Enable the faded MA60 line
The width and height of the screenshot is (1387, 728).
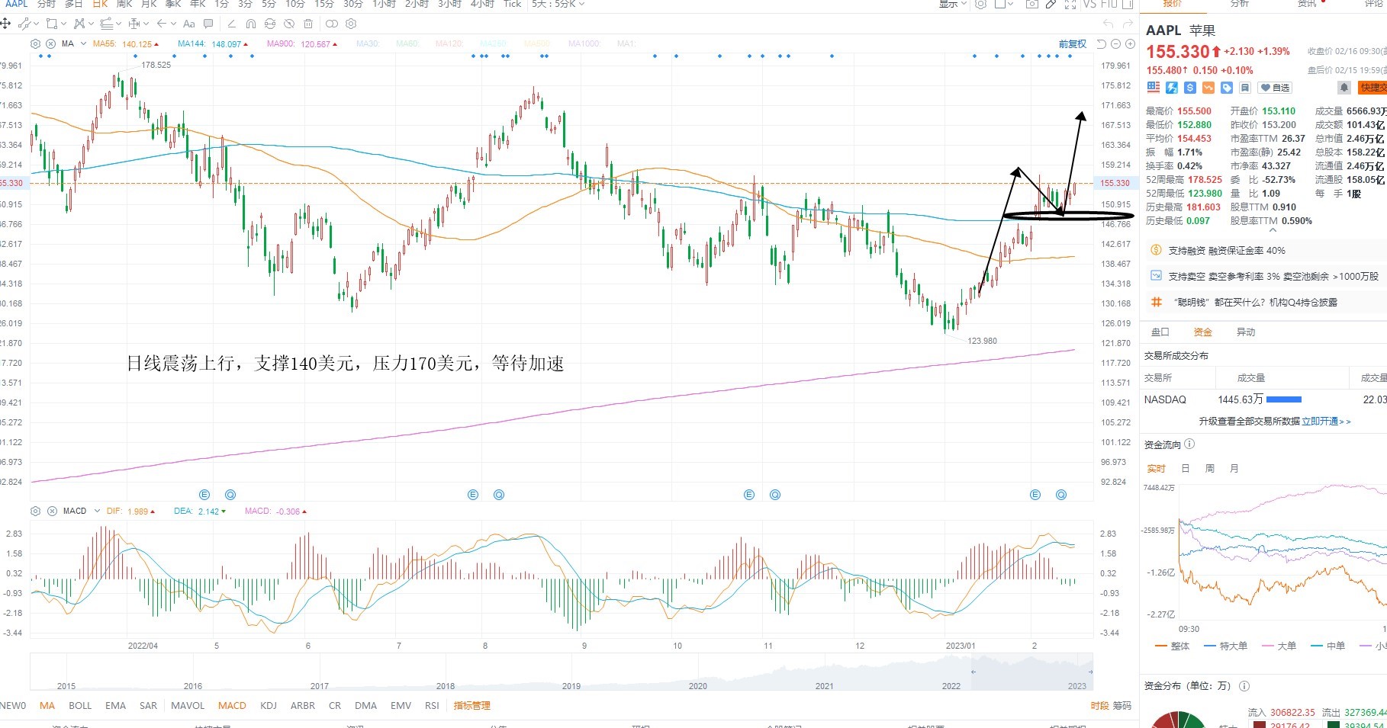tap(407, 43)
